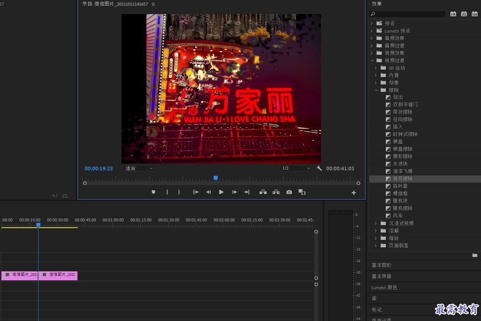481x321 pixels.
Task: Open the 标记 panel tab
Action: [x=377, y=310]
